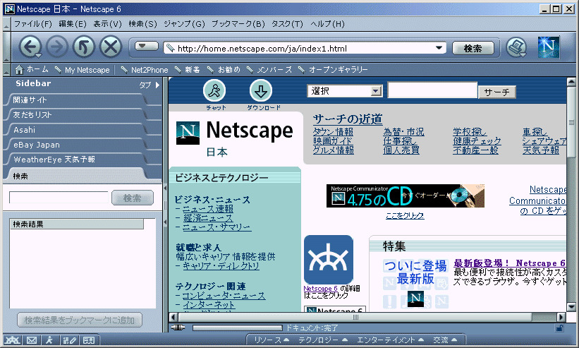
Task: Open the タスク(T) menu
Action: [287, 24]
